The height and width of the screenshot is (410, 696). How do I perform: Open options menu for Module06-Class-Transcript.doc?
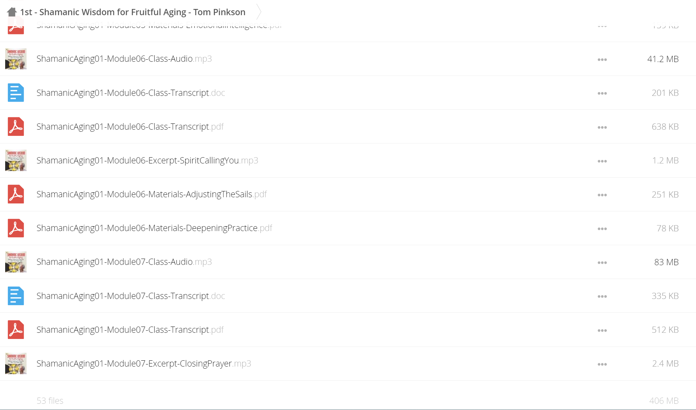(602, 93)
